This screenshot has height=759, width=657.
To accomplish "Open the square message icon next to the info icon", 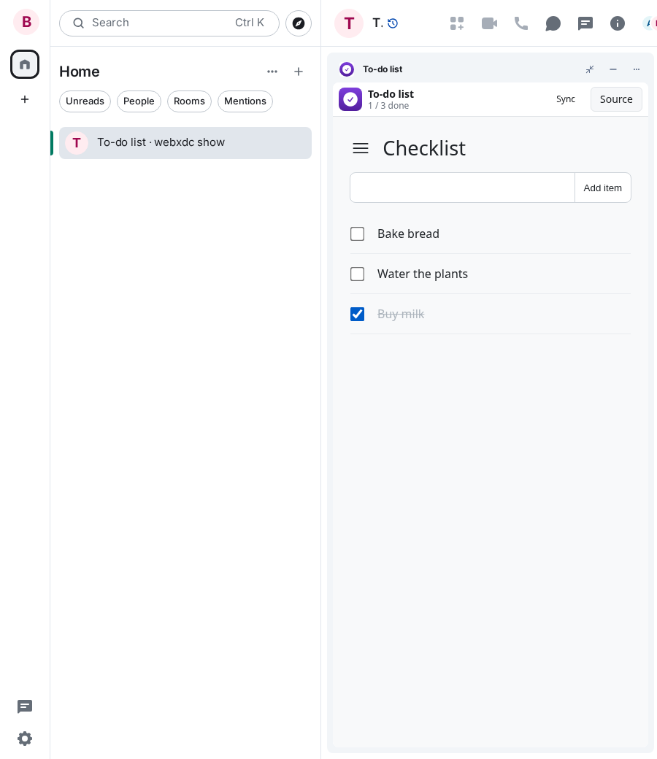I will coord(585,23).
